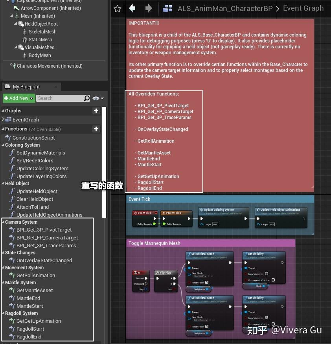
Task: Click the favorite star icon in toolbar
Action: 117,8
